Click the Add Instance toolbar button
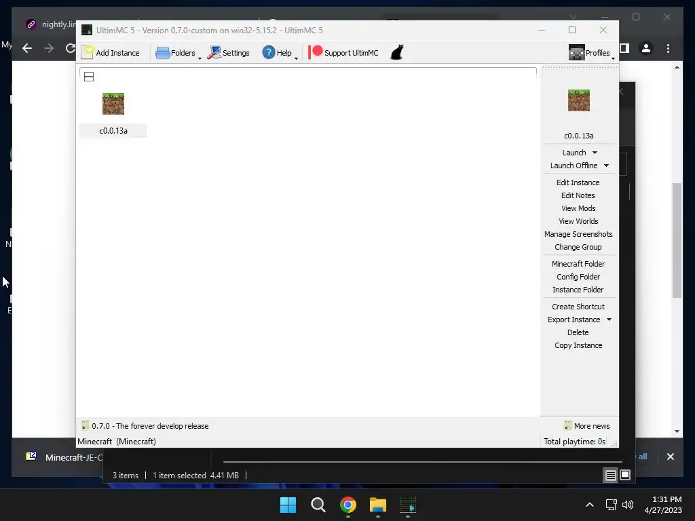This screenshot has height=521, width=695. (x=111, y=53)
